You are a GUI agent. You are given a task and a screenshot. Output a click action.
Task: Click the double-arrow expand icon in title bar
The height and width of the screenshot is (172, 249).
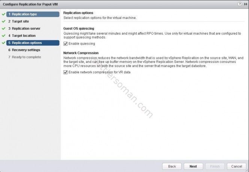point(245,3)
